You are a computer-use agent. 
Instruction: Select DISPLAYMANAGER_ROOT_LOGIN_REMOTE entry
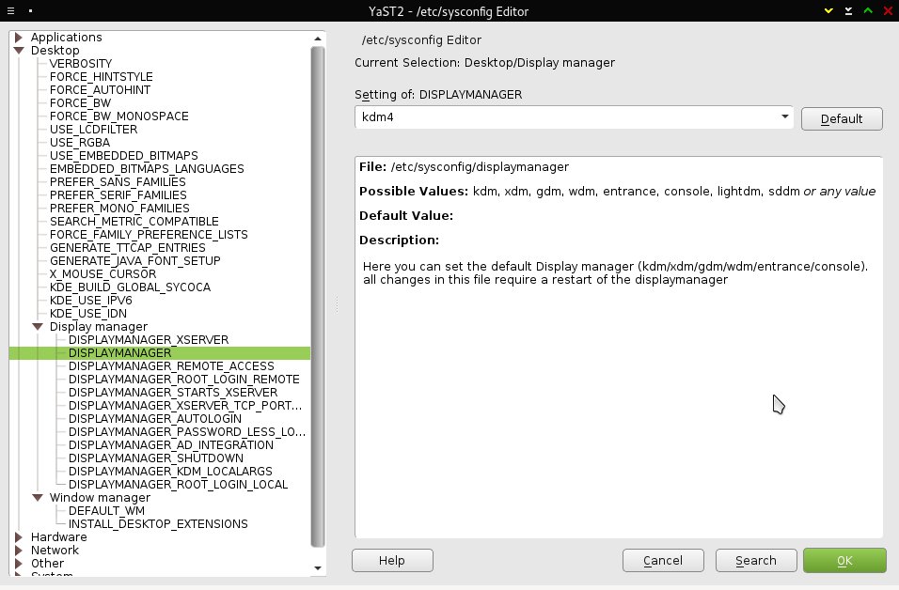(x=184, y=380)
